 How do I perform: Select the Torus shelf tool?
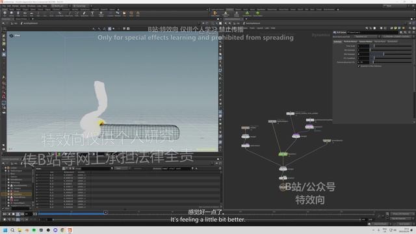pyautogui.click(x=25, y=14)
